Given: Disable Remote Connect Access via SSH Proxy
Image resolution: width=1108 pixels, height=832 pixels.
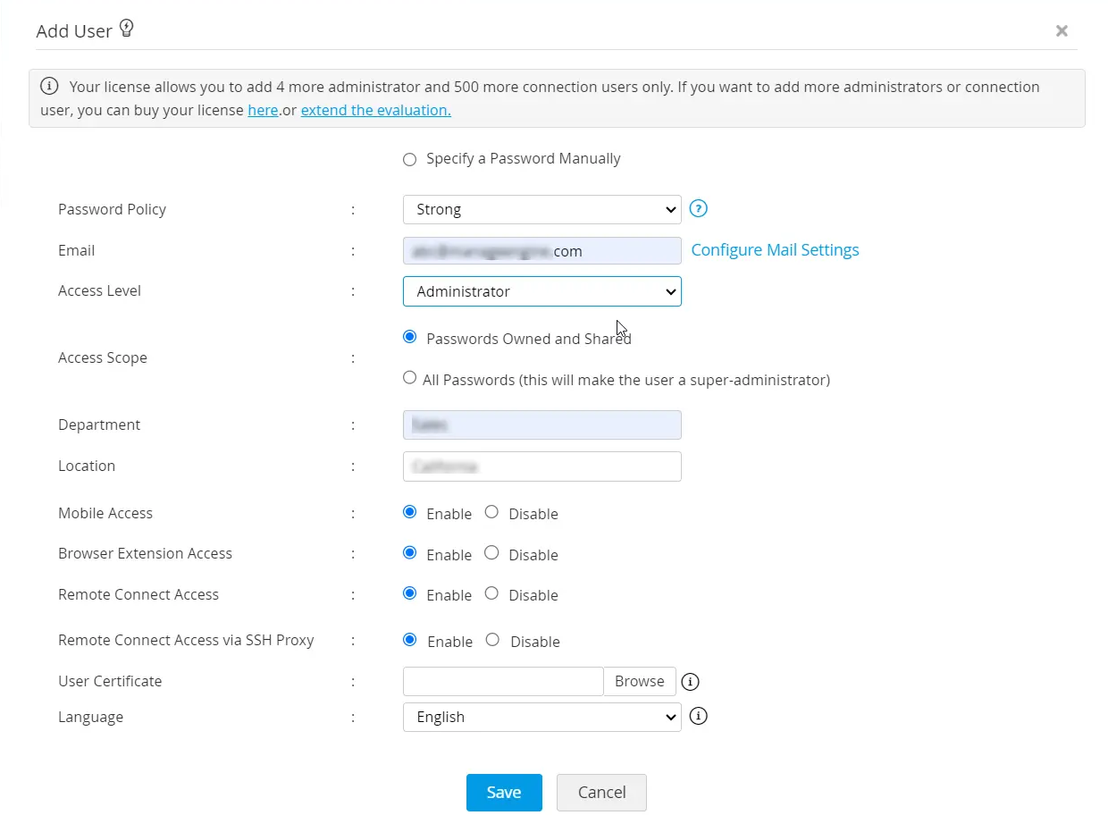Looking at the screenshot, I should pyautogui.click(x=492, y=640).
